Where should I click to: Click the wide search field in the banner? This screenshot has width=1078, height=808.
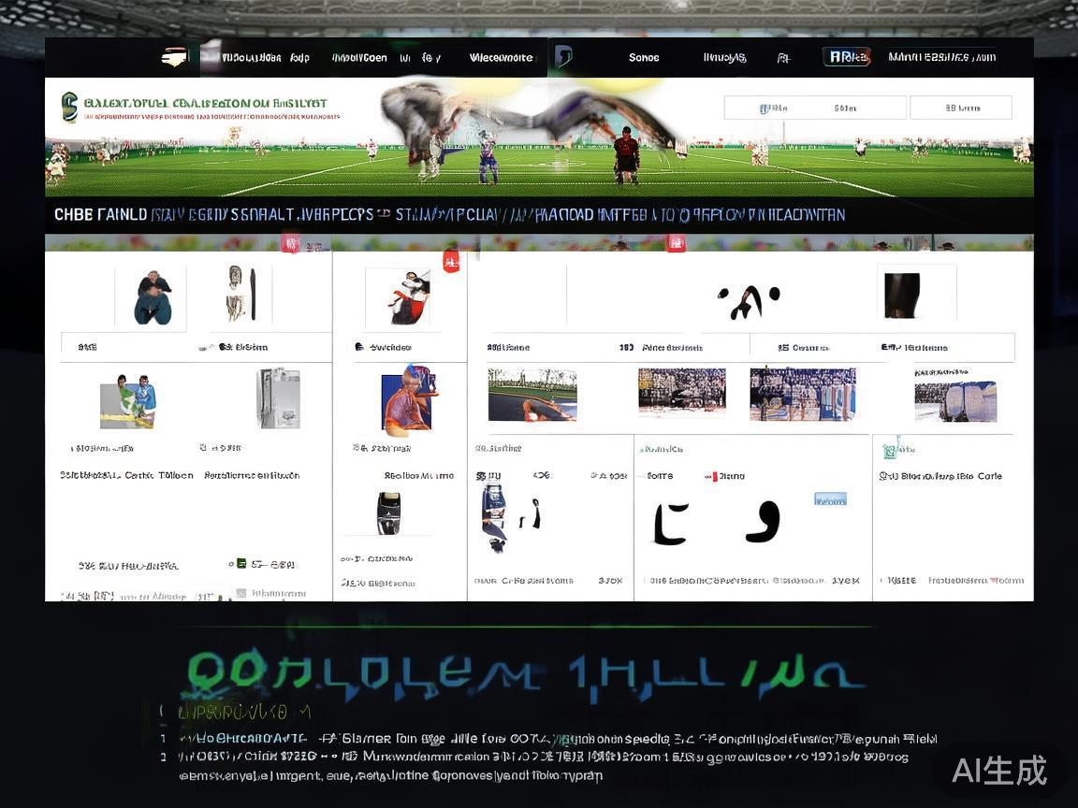pyautogui.click(x=814, y=108)
